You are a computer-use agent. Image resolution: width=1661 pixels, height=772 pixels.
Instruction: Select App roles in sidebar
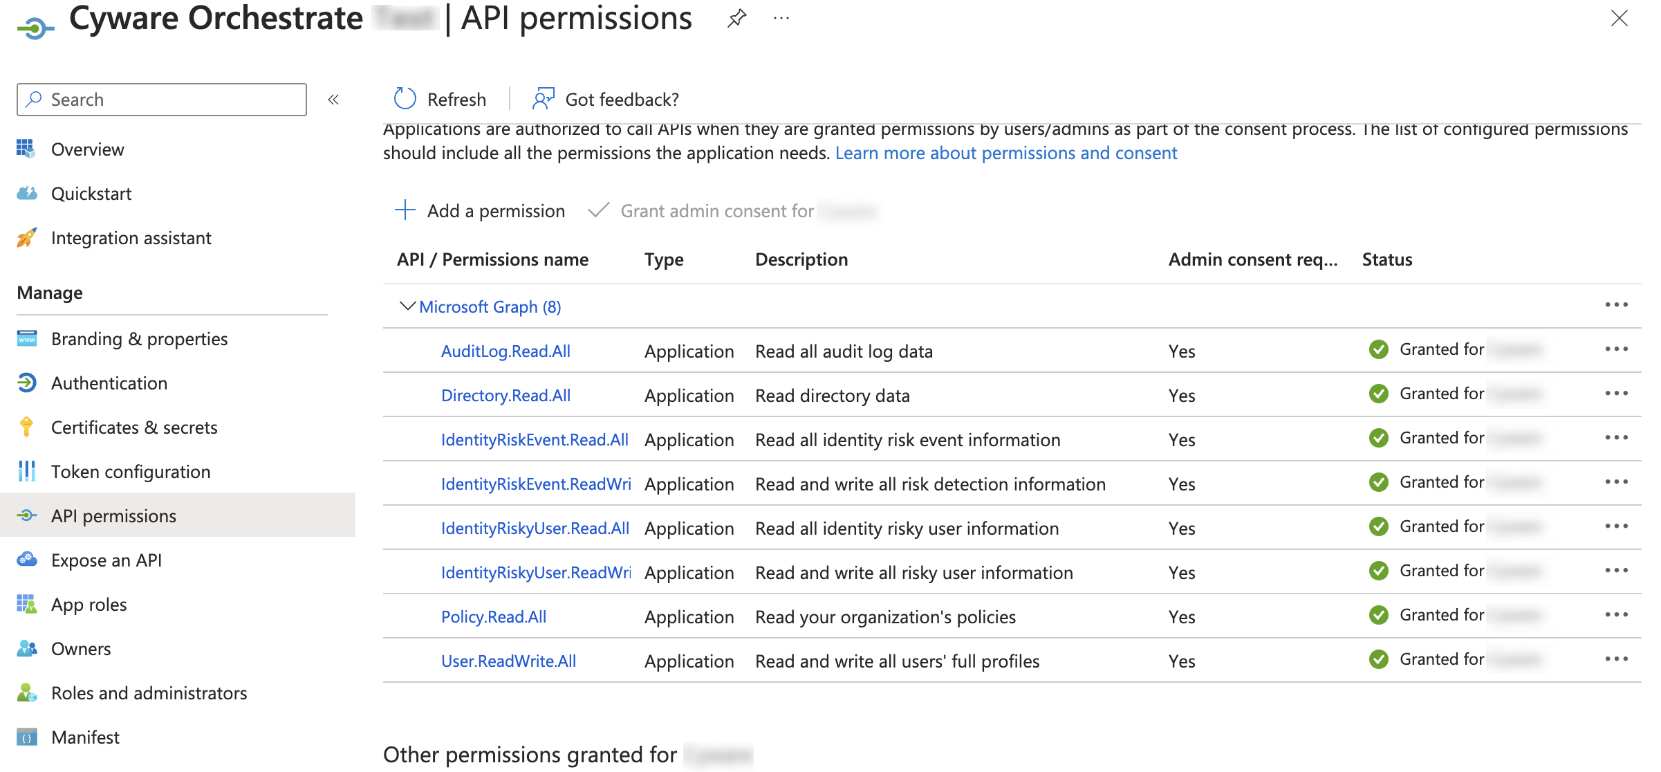pyautogui.click(x=89, y=605)
